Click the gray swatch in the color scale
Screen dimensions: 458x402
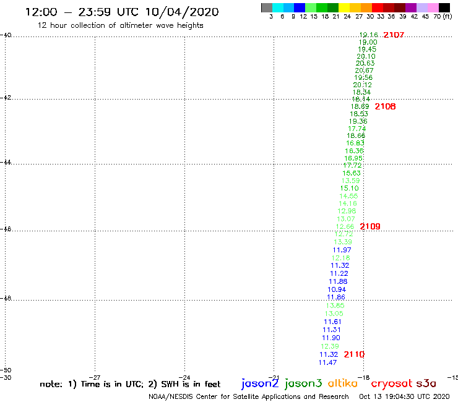click(267, 7)
